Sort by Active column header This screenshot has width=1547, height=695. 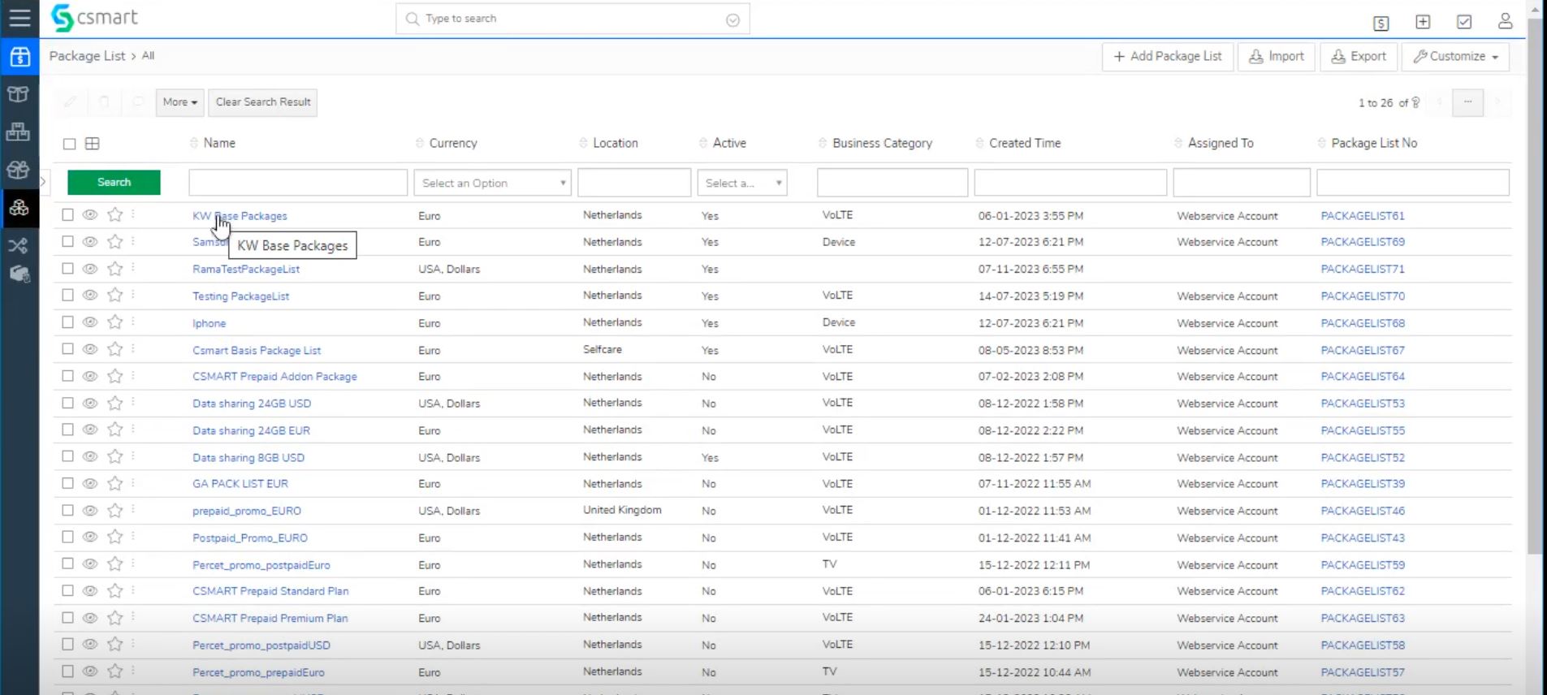[729, 143]
